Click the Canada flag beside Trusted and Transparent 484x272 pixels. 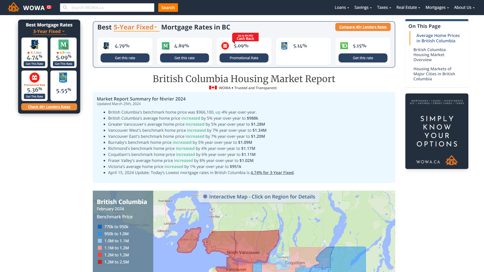(213, 88)
